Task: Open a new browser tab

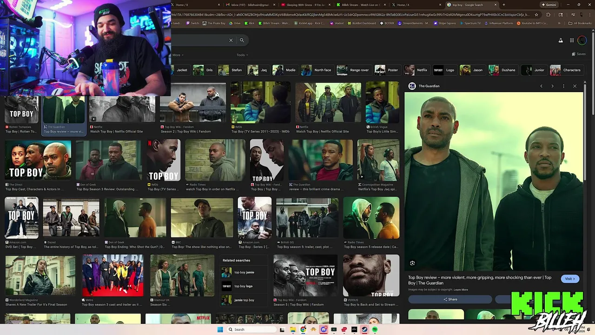Action: coord(504,5)
